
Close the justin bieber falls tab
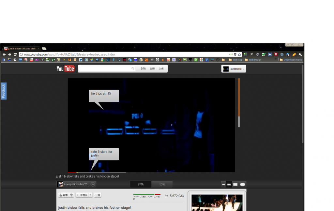coord(38,49)
